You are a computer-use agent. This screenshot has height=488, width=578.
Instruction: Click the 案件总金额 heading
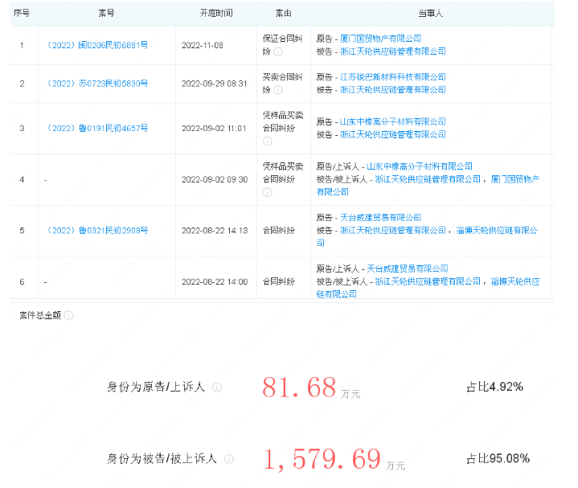tap(40, 315)
